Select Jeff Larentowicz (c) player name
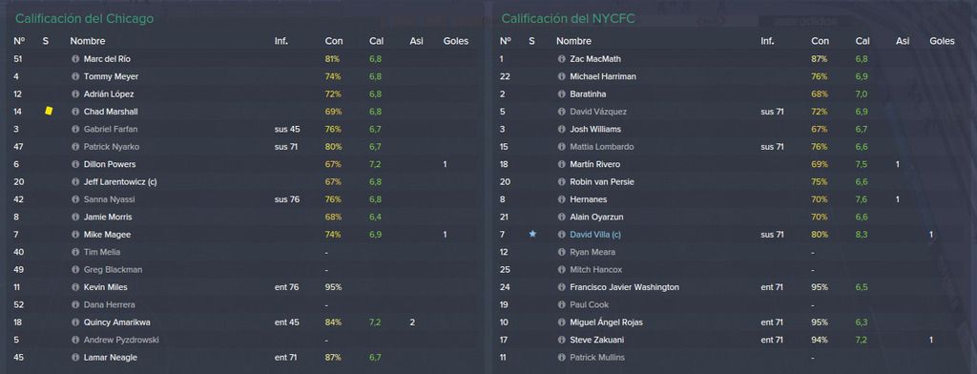The width and height of the screenshot is (977, 374). coord(119,182)
